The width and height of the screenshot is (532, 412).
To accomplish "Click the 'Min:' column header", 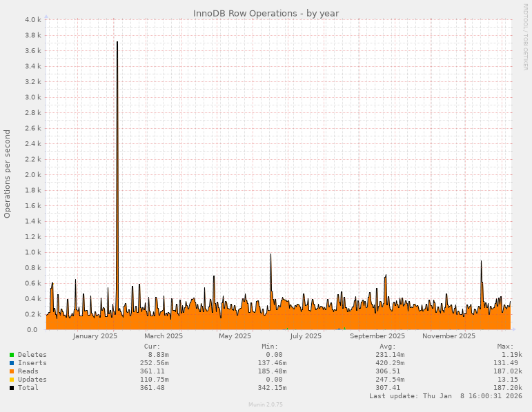I will pos(270,347).
